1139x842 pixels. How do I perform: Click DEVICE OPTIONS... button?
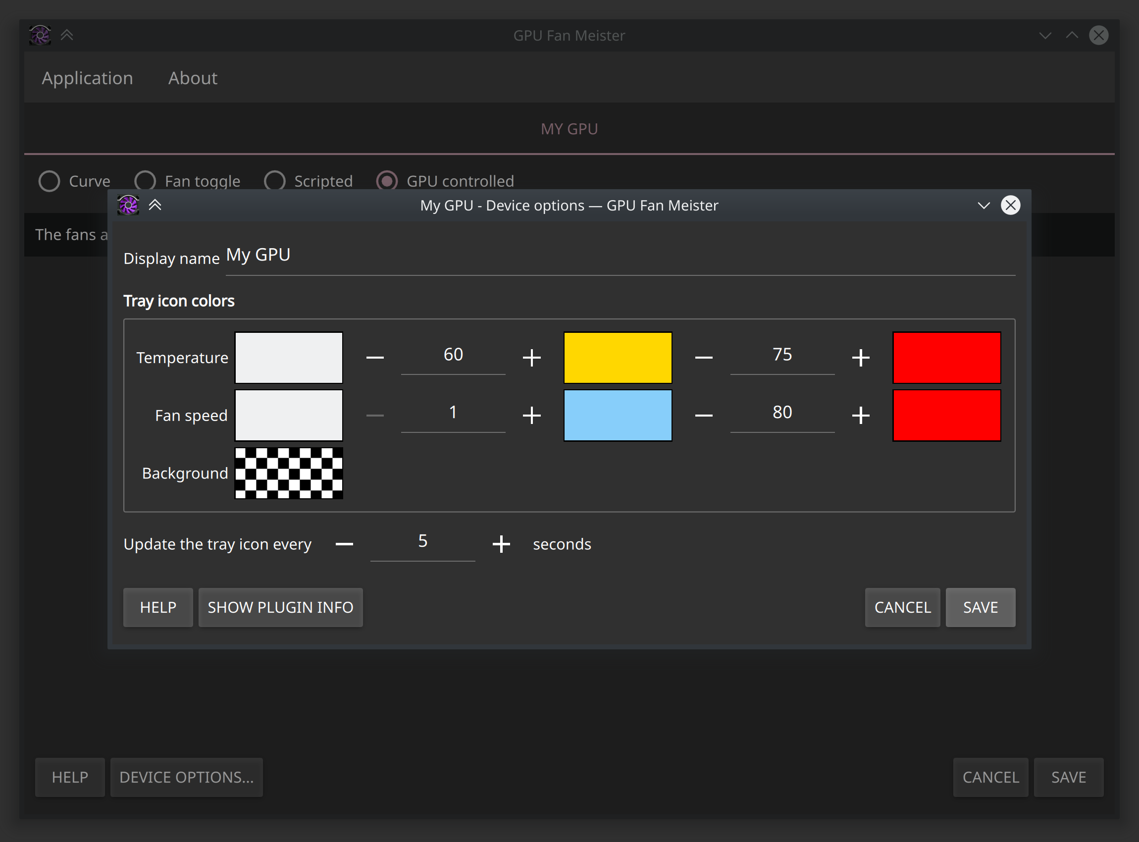click(187, 777)
